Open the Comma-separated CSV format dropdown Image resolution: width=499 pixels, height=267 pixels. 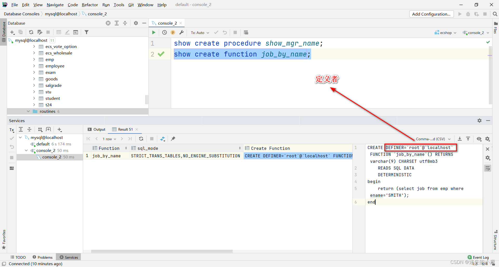(433, 139)
